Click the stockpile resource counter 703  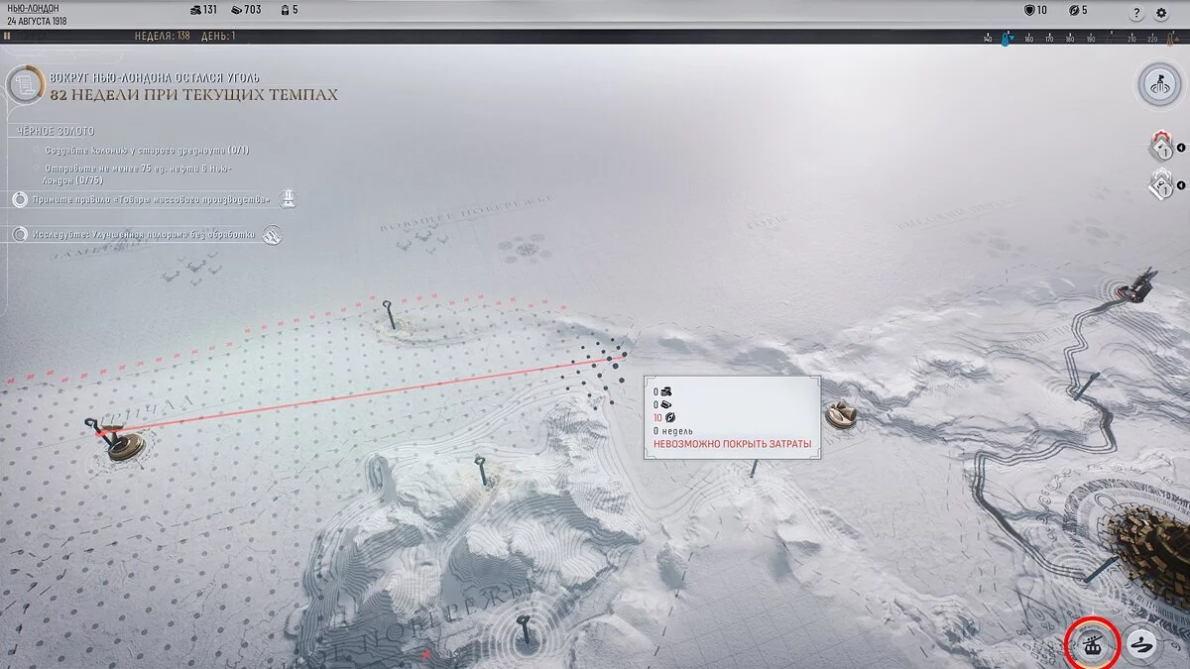[x=246, y=10]
